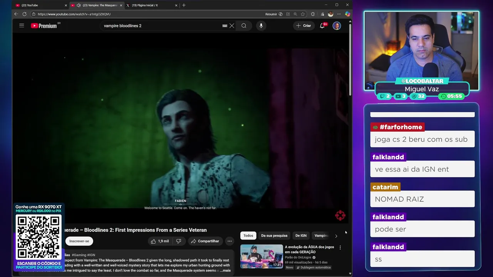Open the media control music-note icon

(322, 14)
